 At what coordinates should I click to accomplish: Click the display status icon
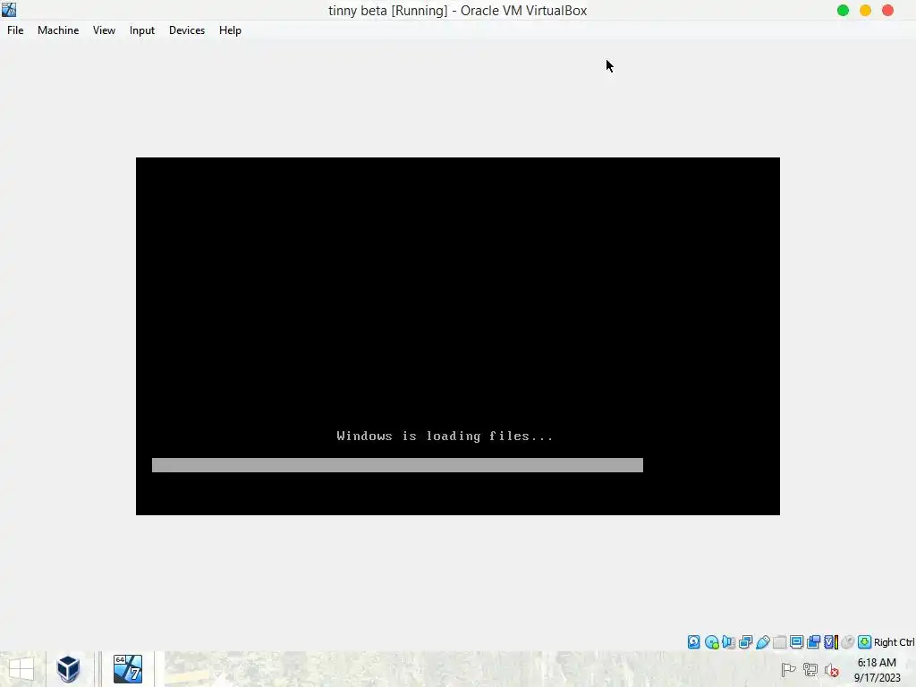coord(796,642)
